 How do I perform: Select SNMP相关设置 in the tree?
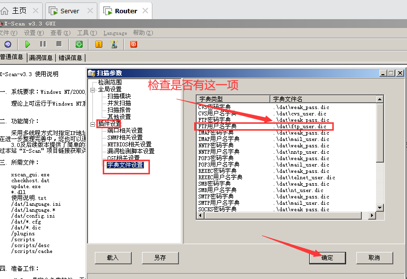coord(125,138)
